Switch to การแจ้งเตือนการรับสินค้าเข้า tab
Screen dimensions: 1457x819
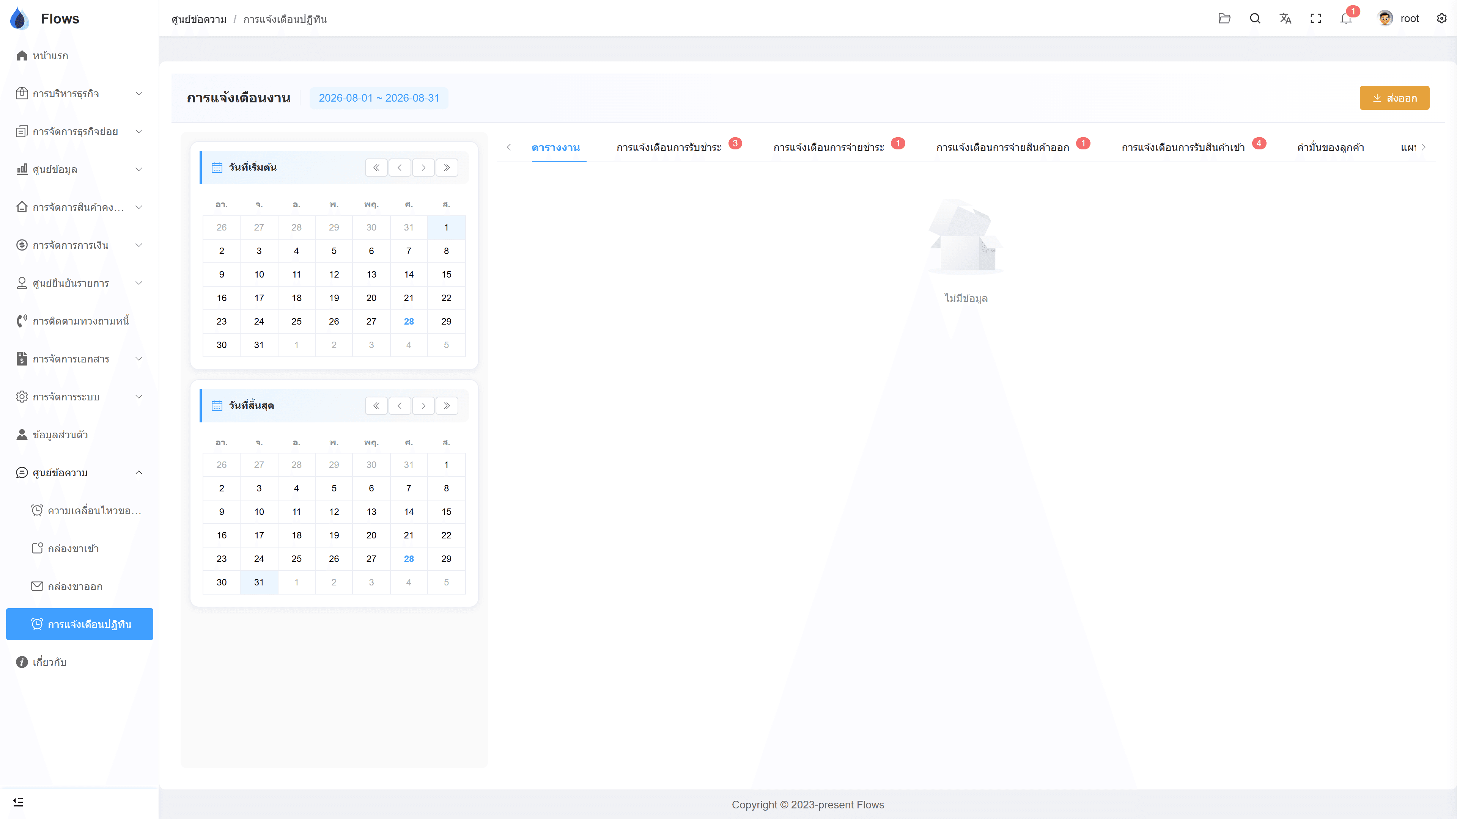click(x=1183, y=147)
